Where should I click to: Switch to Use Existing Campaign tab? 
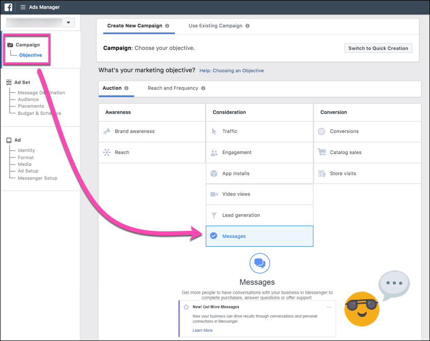tap(216, 26)
